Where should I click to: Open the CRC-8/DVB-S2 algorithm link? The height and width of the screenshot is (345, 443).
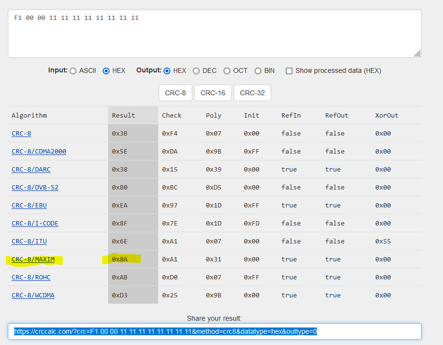[33, 187]
